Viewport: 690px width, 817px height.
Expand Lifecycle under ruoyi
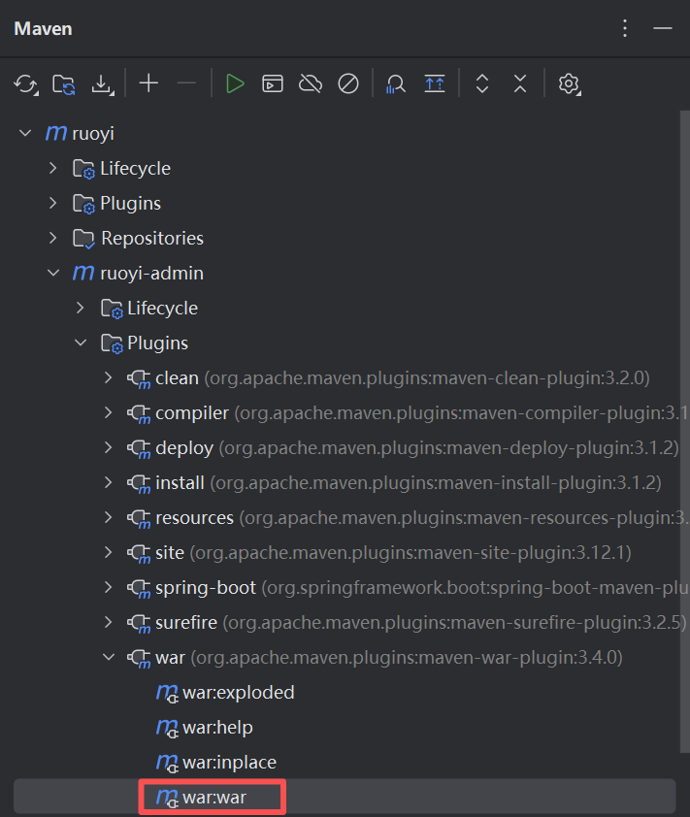pos(52,168)
